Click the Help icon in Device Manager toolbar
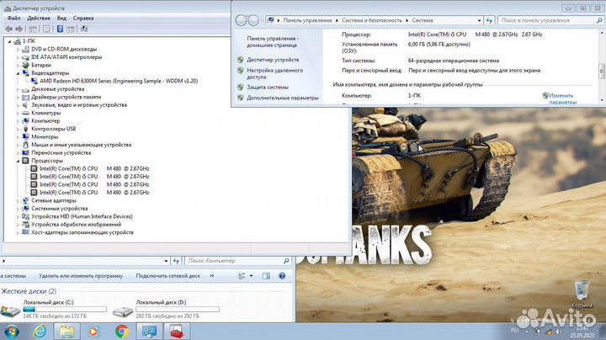606x340 pixels. click(58, 29)
